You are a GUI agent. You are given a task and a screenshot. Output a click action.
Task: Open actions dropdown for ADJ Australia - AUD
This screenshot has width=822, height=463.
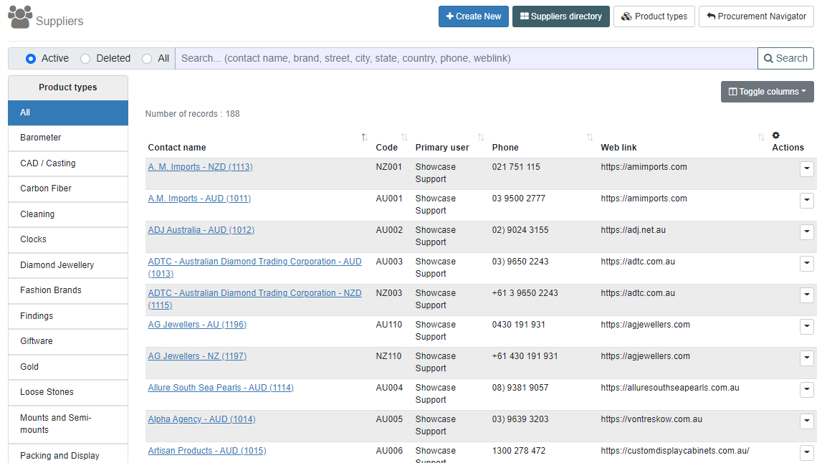click(807, 231)
